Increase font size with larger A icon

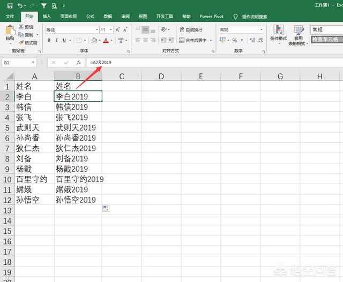[x=118, y=30]
